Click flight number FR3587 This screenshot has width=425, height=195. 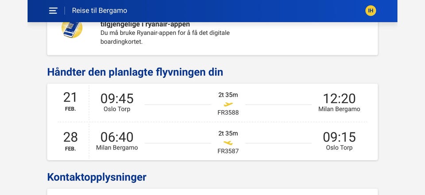(x=228, y=151)
